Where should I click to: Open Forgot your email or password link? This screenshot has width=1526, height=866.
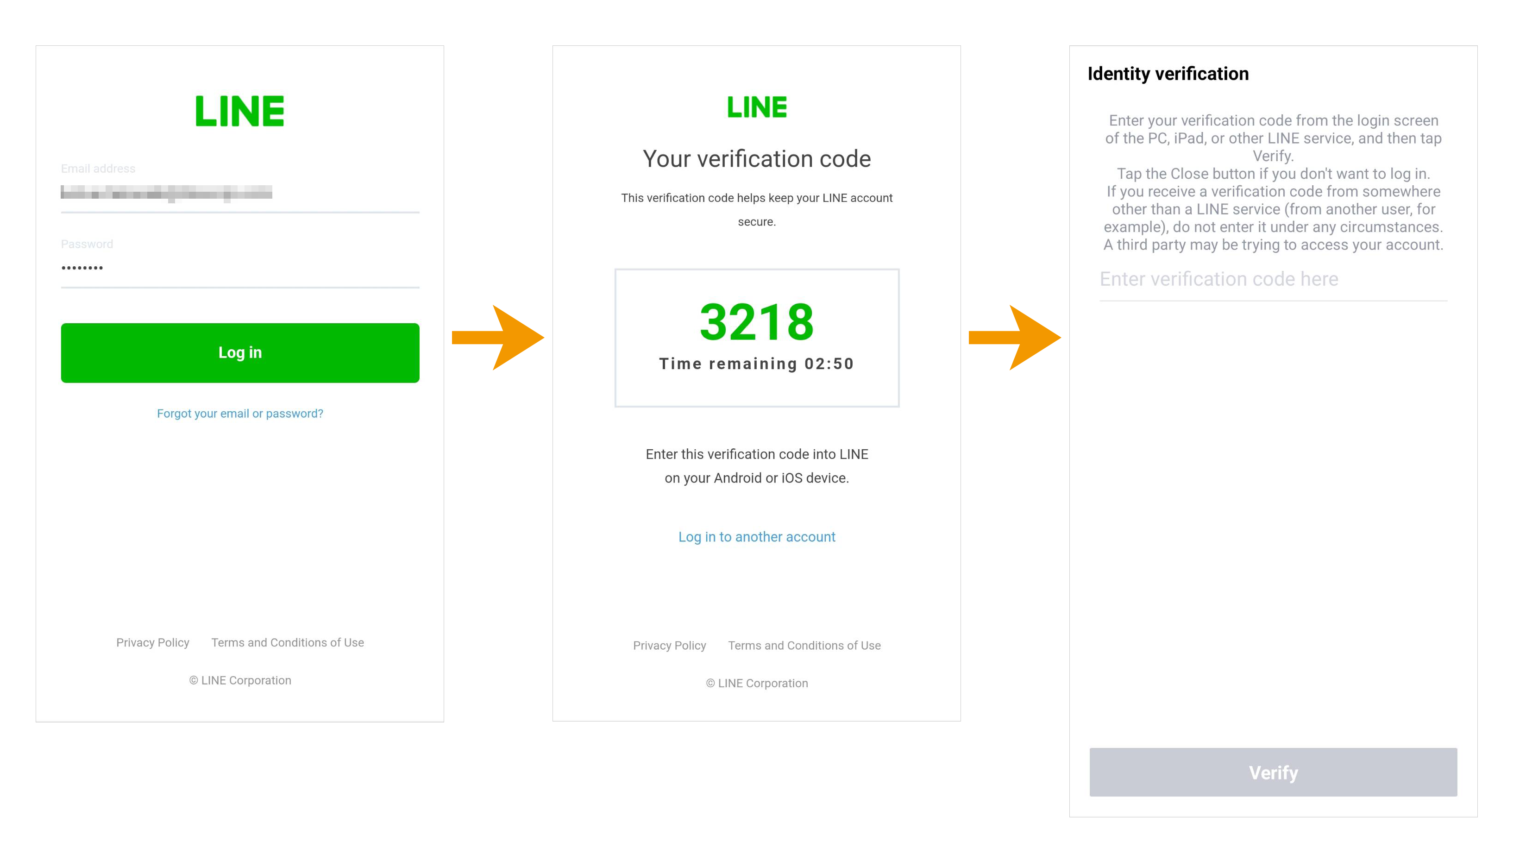tap(239, 414)
